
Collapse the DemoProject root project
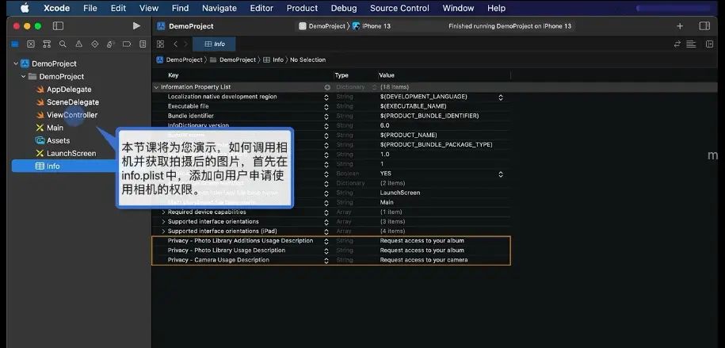click(x=16, y=64)
